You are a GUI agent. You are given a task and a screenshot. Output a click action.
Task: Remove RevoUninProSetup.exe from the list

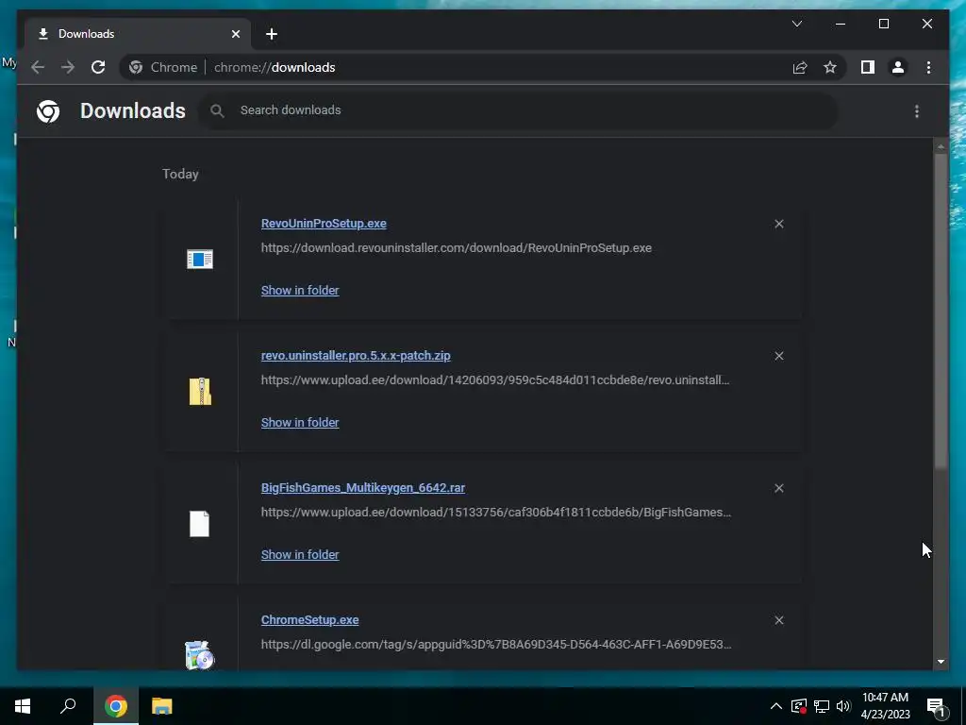[x=778, y=224]
